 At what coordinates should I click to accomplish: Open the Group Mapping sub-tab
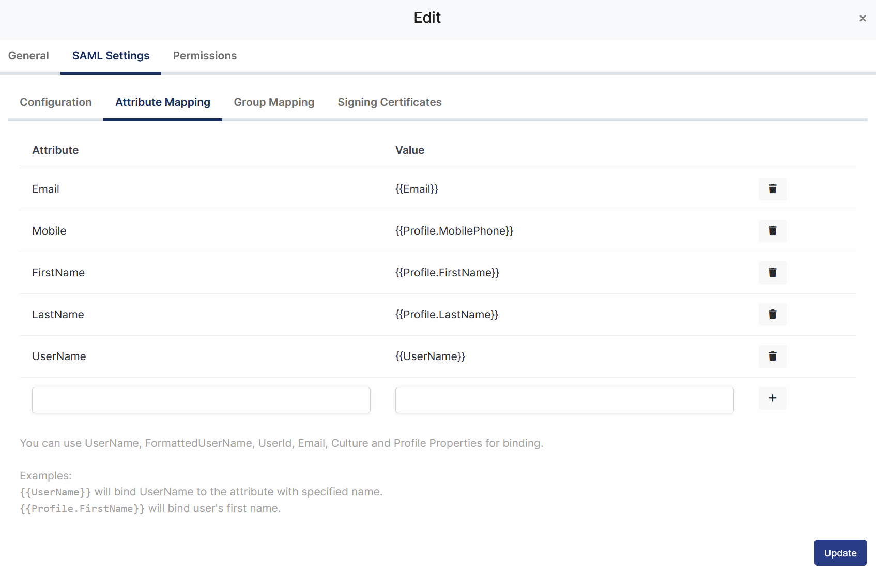tap(274, 102)
